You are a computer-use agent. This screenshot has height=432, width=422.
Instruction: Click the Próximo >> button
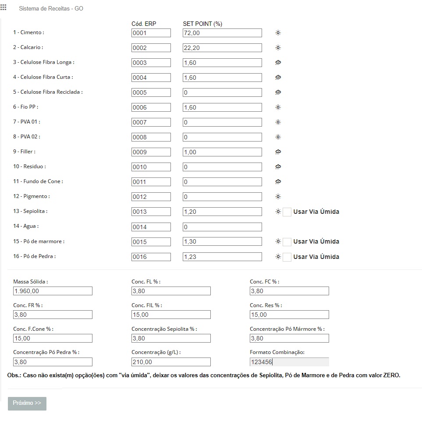click(x=27, y=404)
